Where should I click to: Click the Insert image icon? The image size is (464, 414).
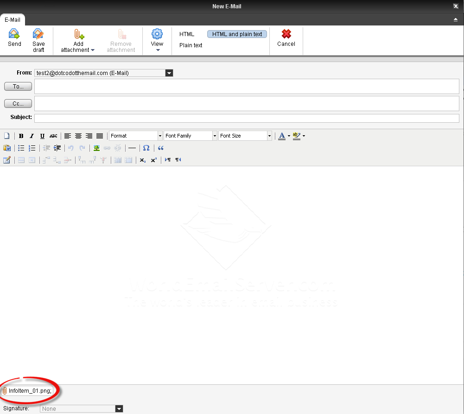[x=96, y=148]
